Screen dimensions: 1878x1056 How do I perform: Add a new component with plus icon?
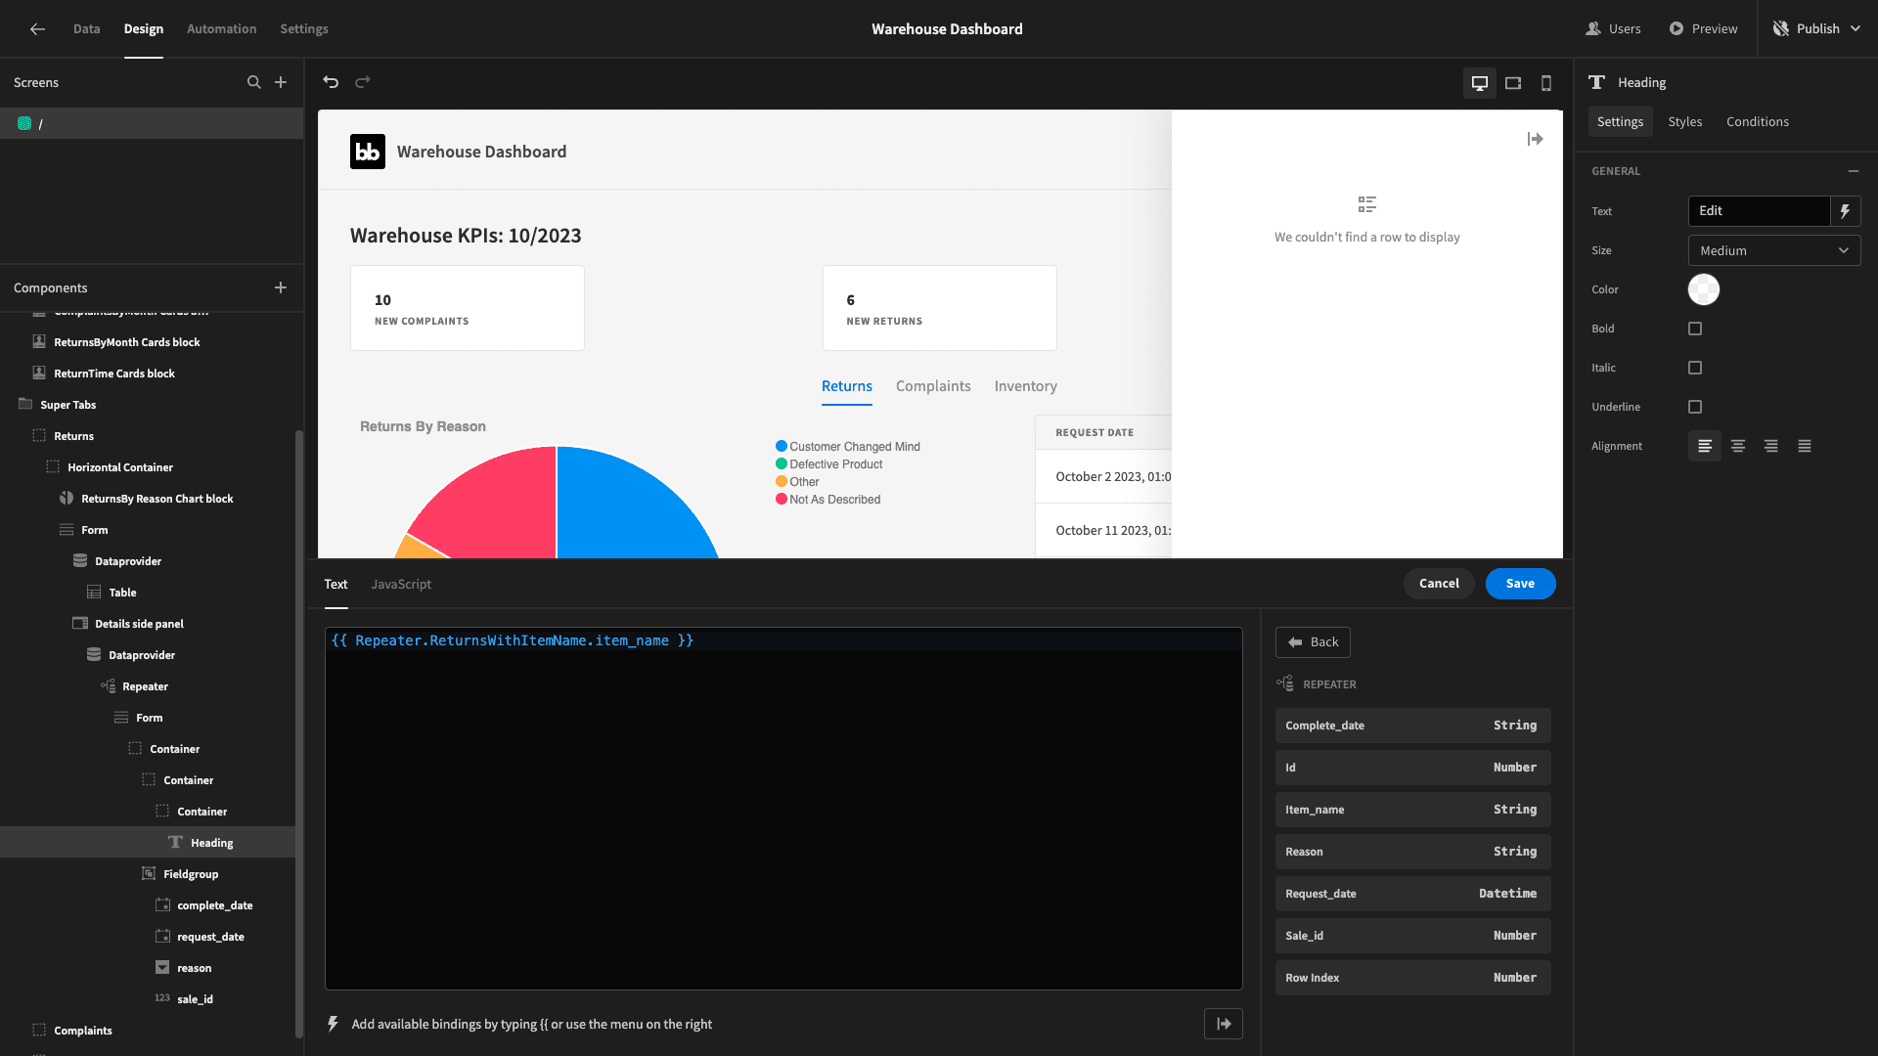[281, 287]
